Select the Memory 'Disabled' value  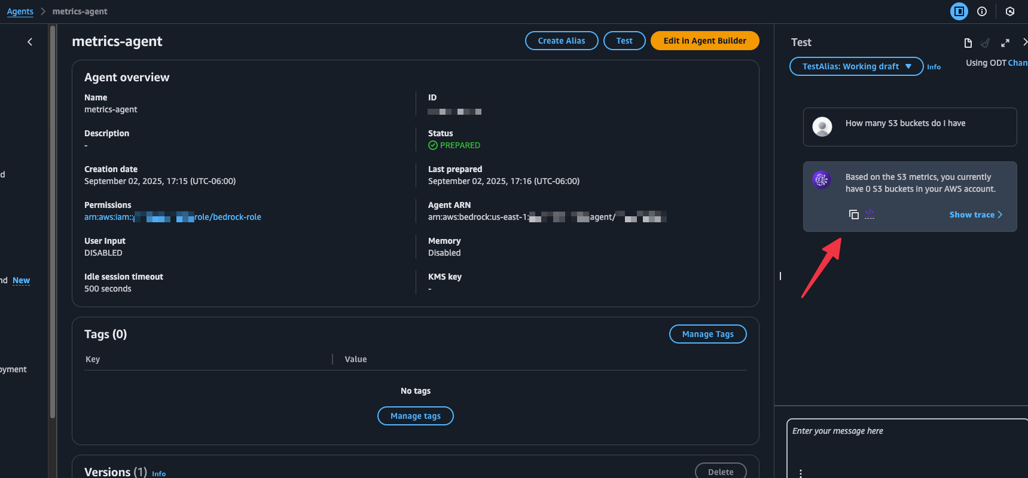tap(444, 253)
